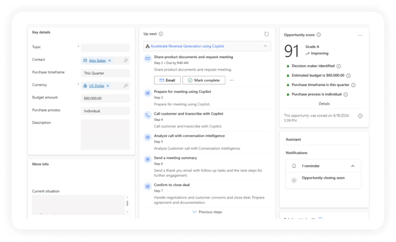Image resolution: width=396 pixels, height=242 pixels.
Task: Click info icon next to Decision maker identified
Action: pos(339,66)
